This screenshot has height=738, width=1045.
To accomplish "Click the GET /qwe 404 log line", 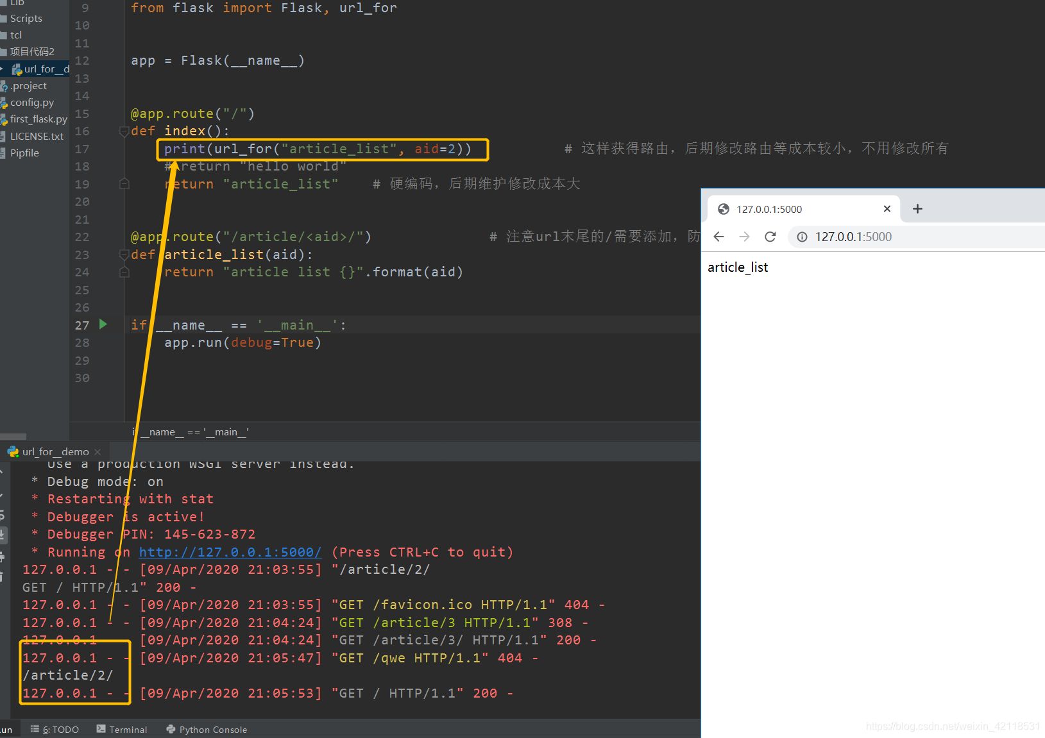I will [280, 658].
